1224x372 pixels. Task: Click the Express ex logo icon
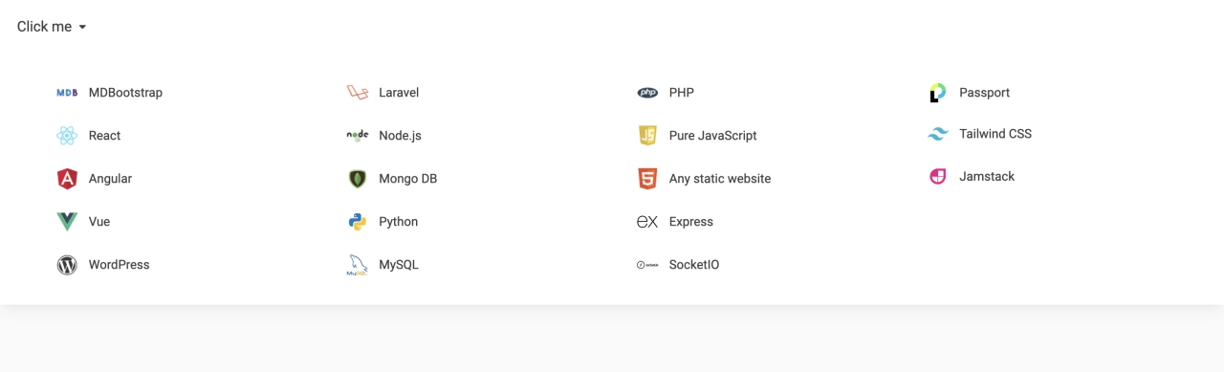[x=647, y=222]
